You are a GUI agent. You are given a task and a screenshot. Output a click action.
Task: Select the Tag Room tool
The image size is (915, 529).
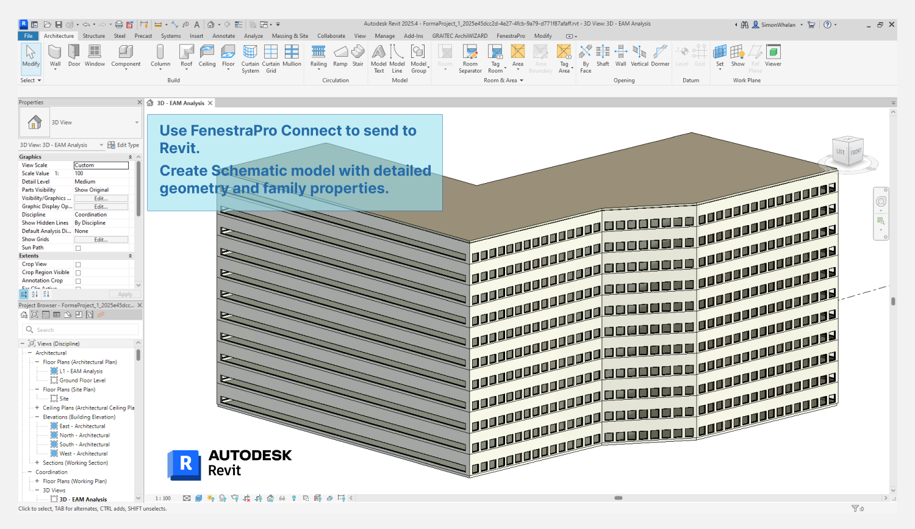(x=496, y=59)
